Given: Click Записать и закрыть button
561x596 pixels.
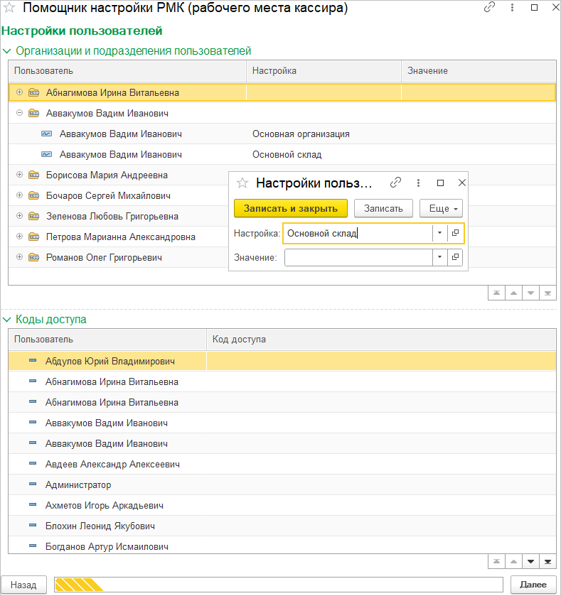Looking at the screenshot, I should click(291, 208).
